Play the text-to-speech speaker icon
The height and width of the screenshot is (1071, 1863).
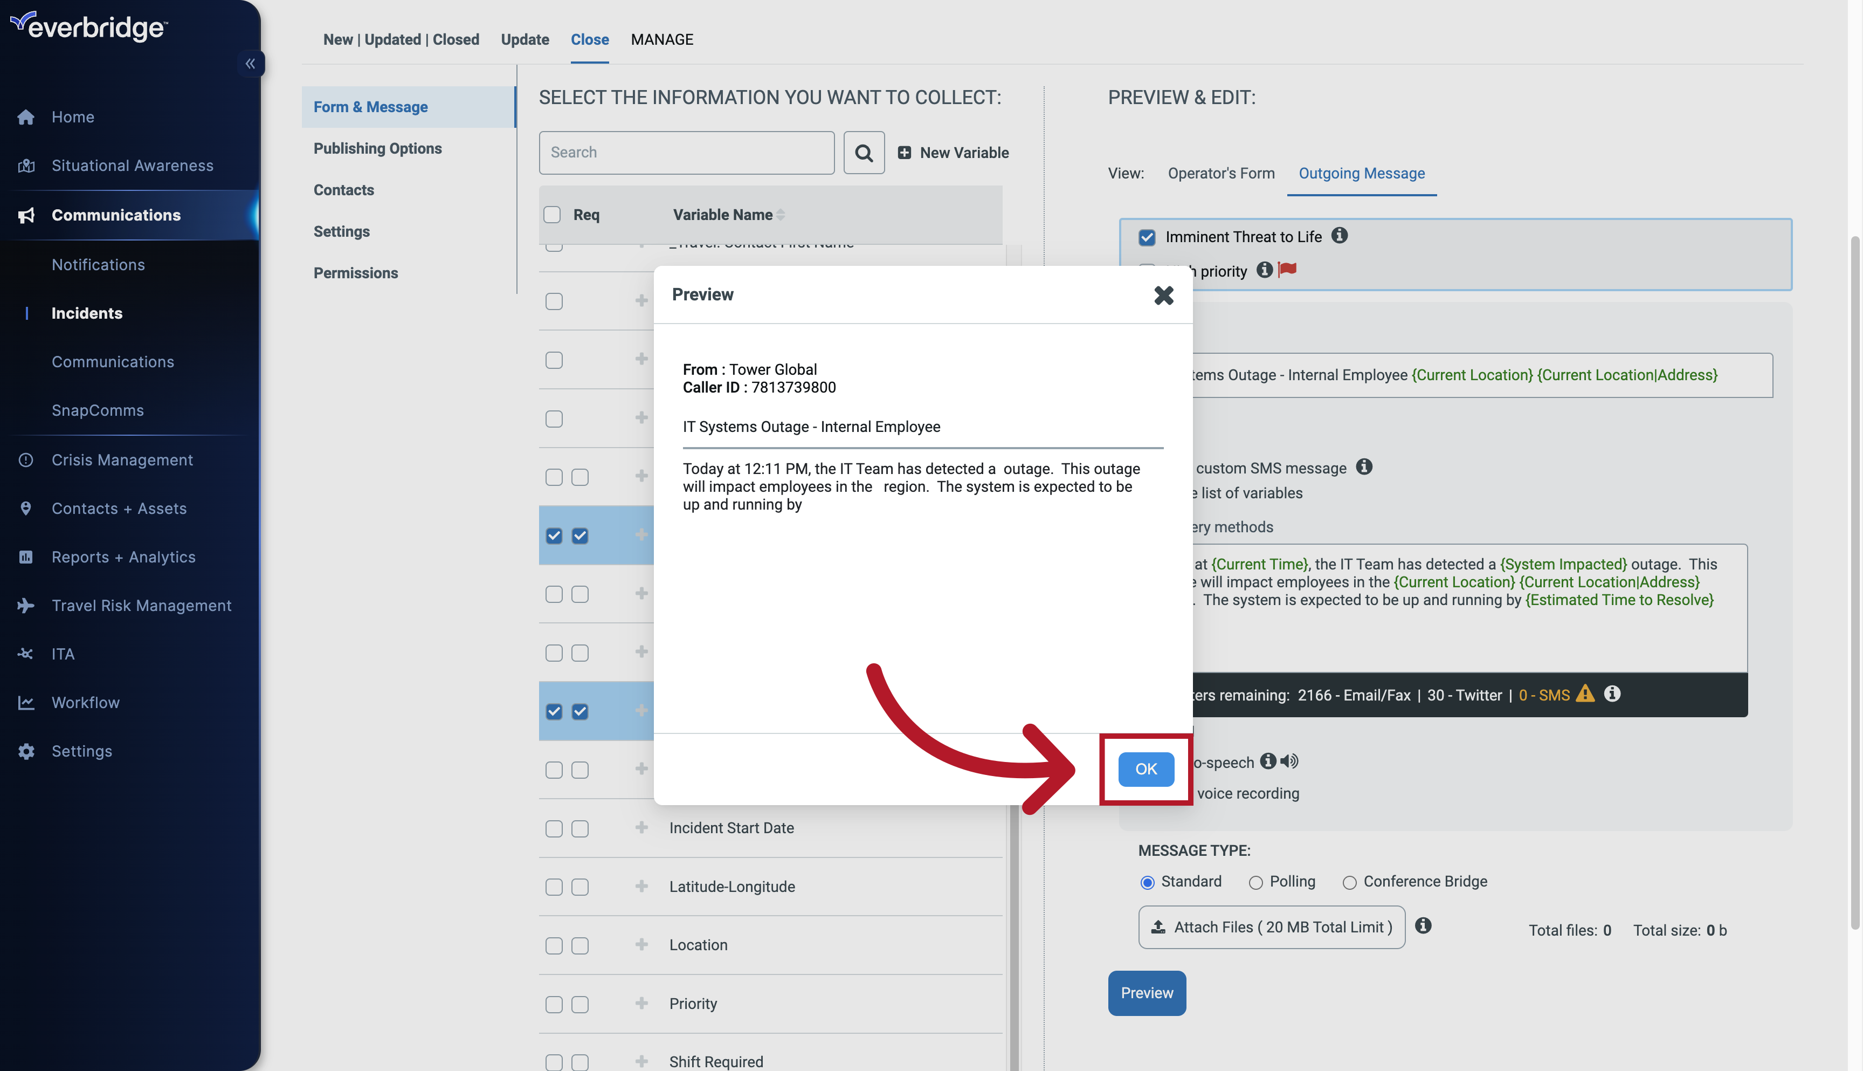pyautogui.click(x=1289, y=762)
